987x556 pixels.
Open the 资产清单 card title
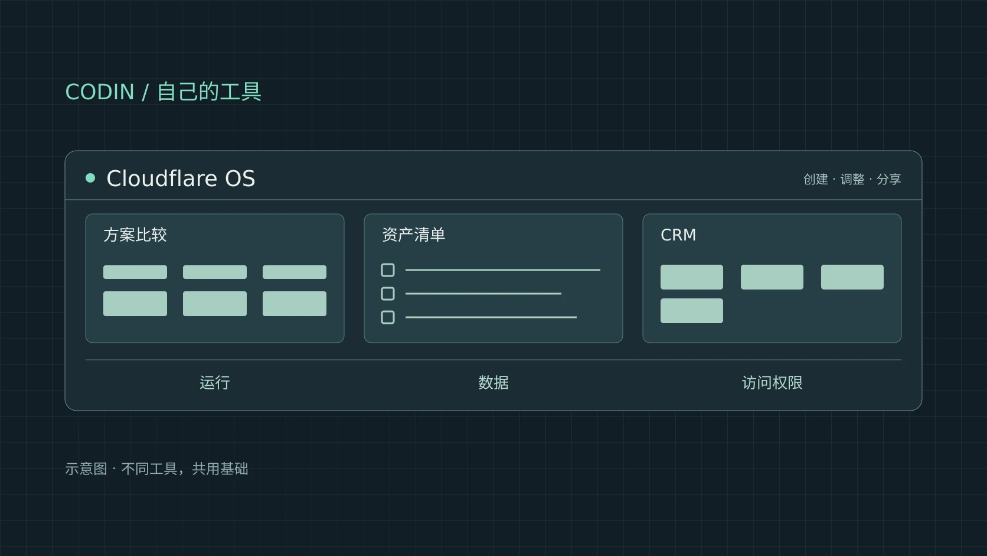(414, 235)
